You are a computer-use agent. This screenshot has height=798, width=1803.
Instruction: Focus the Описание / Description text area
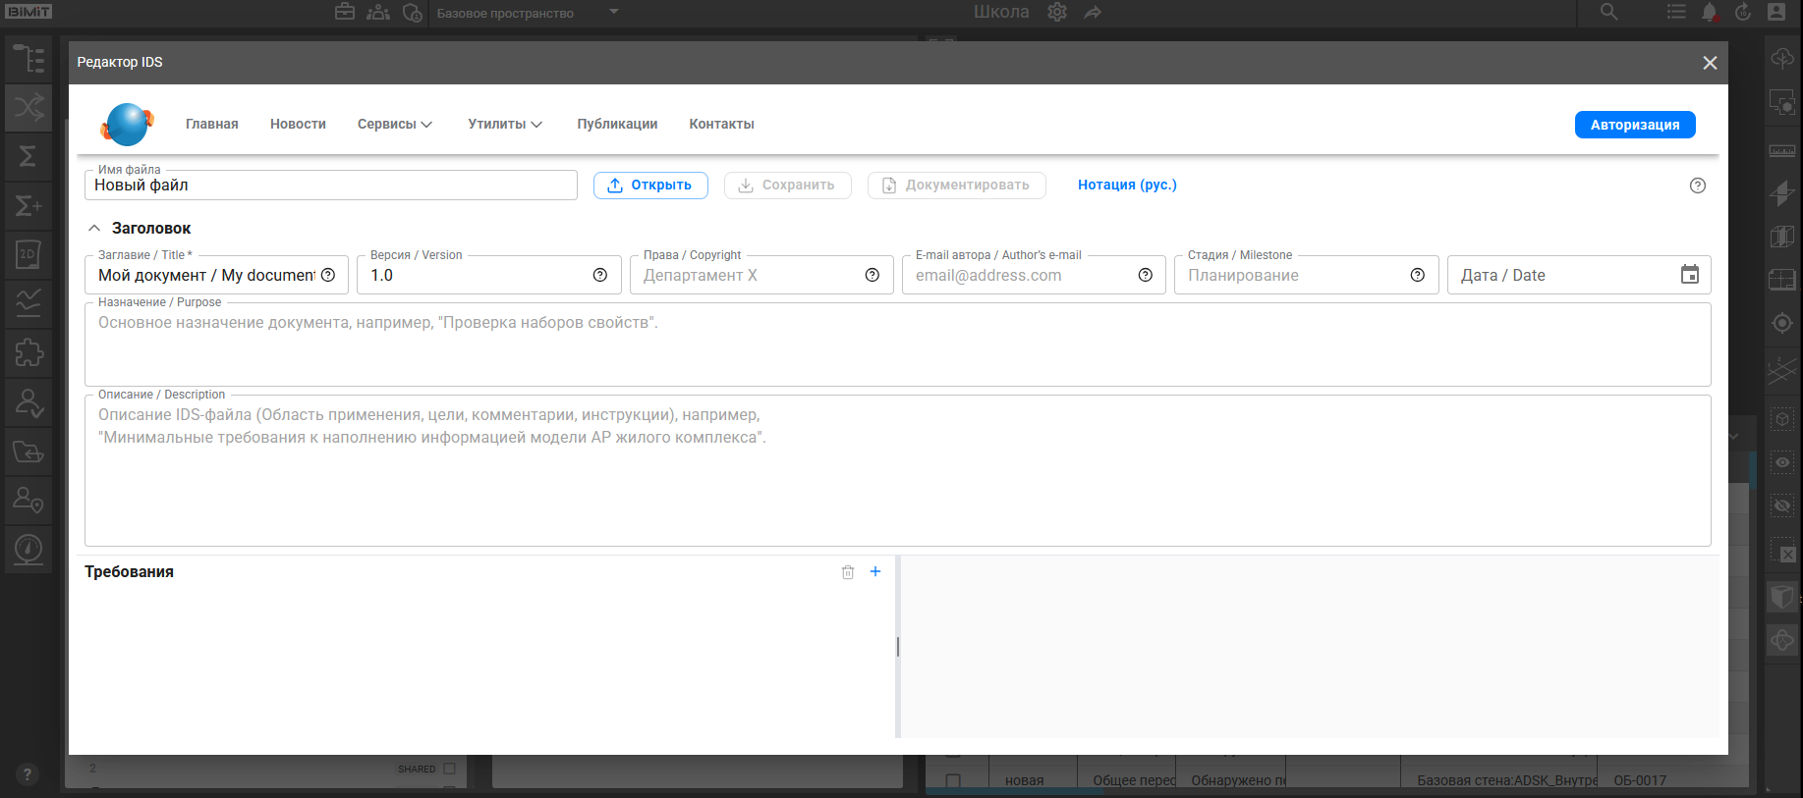pyautogui.click(x=898, y=471)
